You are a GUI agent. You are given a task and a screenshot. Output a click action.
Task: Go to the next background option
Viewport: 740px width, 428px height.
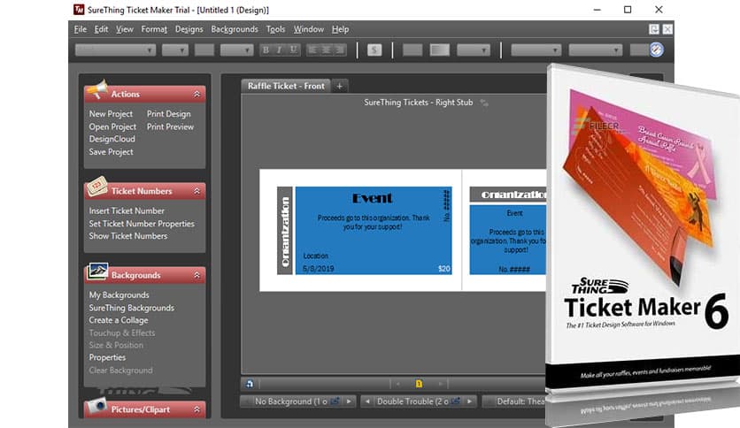tap(349, 401)
